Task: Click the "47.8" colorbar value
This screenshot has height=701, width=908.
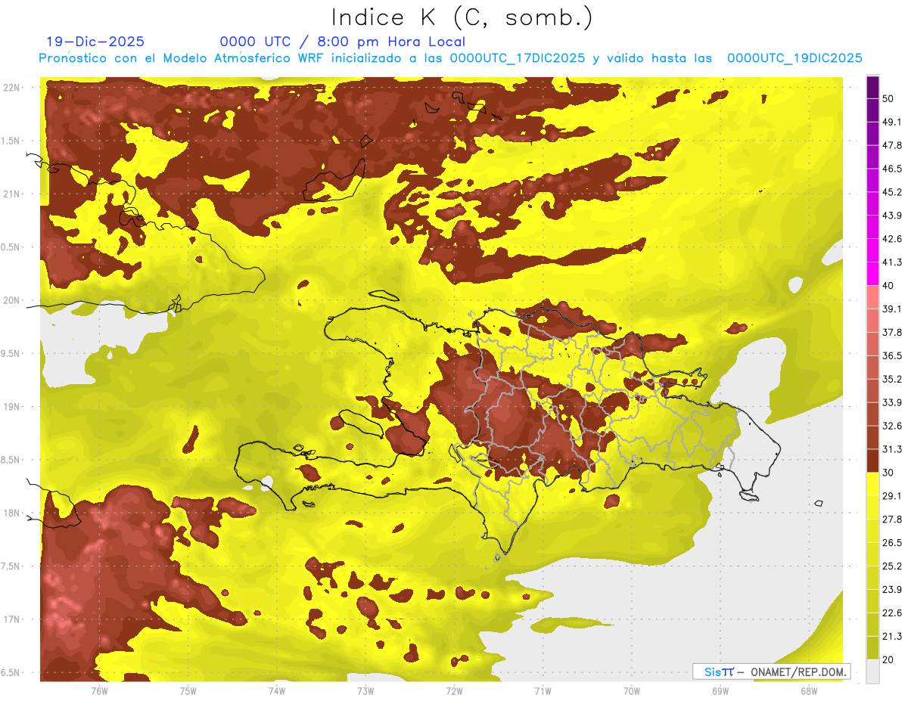Action: (x=892, y=145)
